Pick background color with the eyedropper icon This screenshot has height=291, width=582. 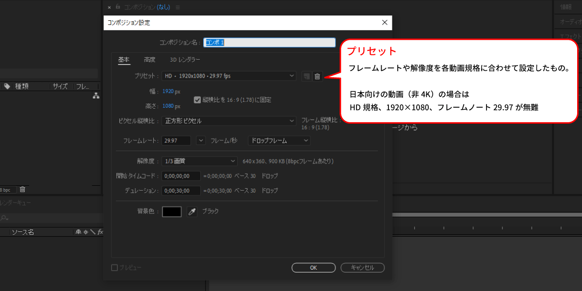click(x=193, y=211)
